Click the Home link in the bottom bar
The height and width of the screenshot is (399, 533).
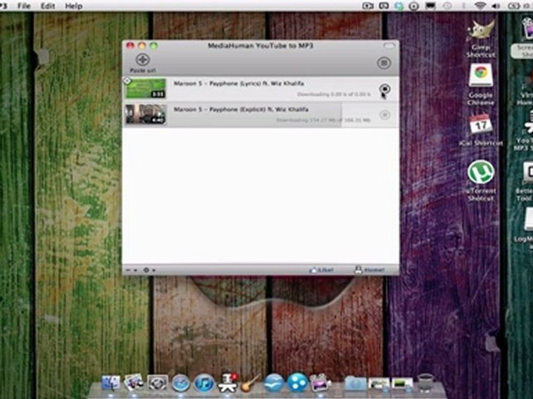click(x=370, y=270)
